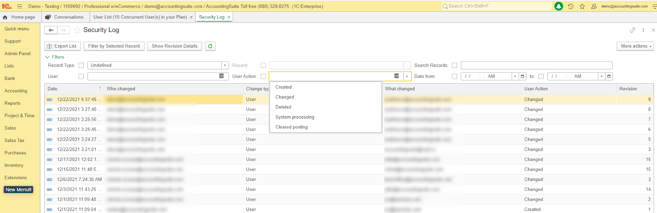Open Project & Time in the sidebar
This screenshot has width=657, height=213.
click(x=19, y=116)
